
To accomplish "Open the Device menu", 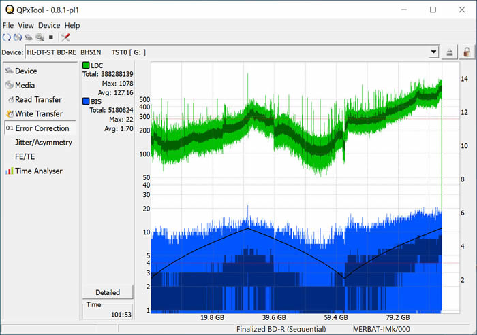I will (48, 25).
